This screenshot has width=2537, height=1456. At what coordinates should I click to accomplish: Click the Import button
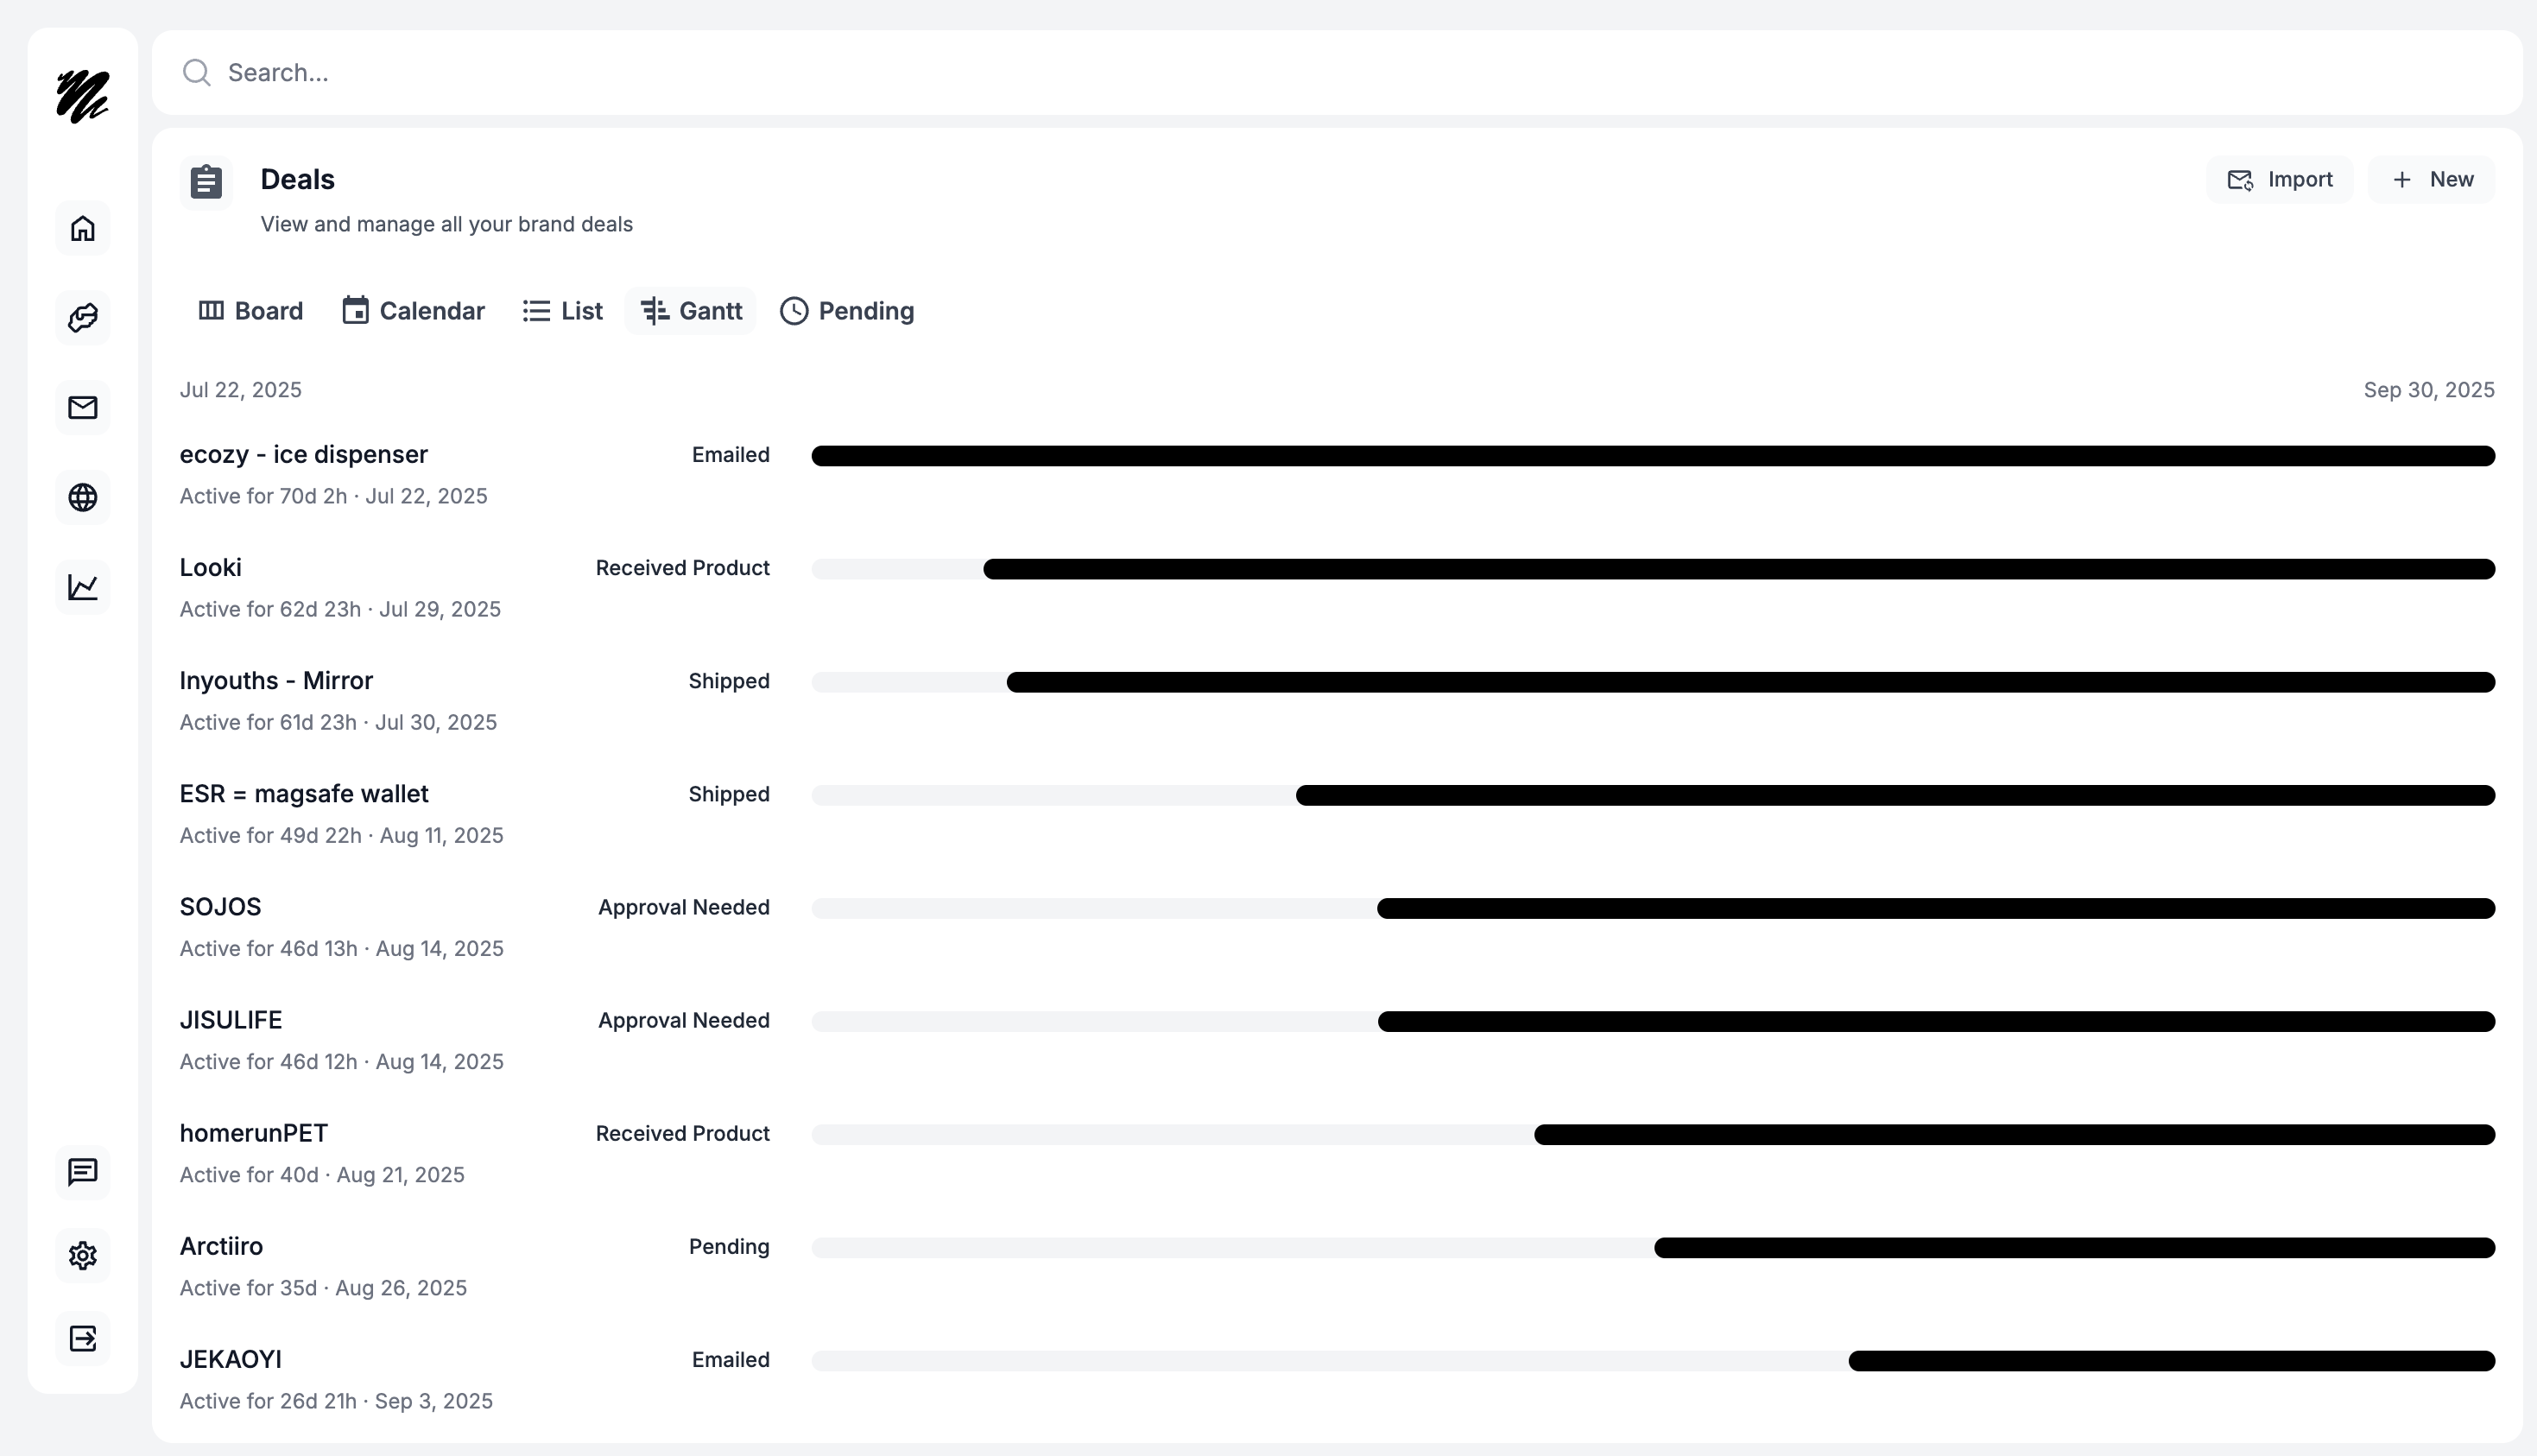(x=2280, y=180)
